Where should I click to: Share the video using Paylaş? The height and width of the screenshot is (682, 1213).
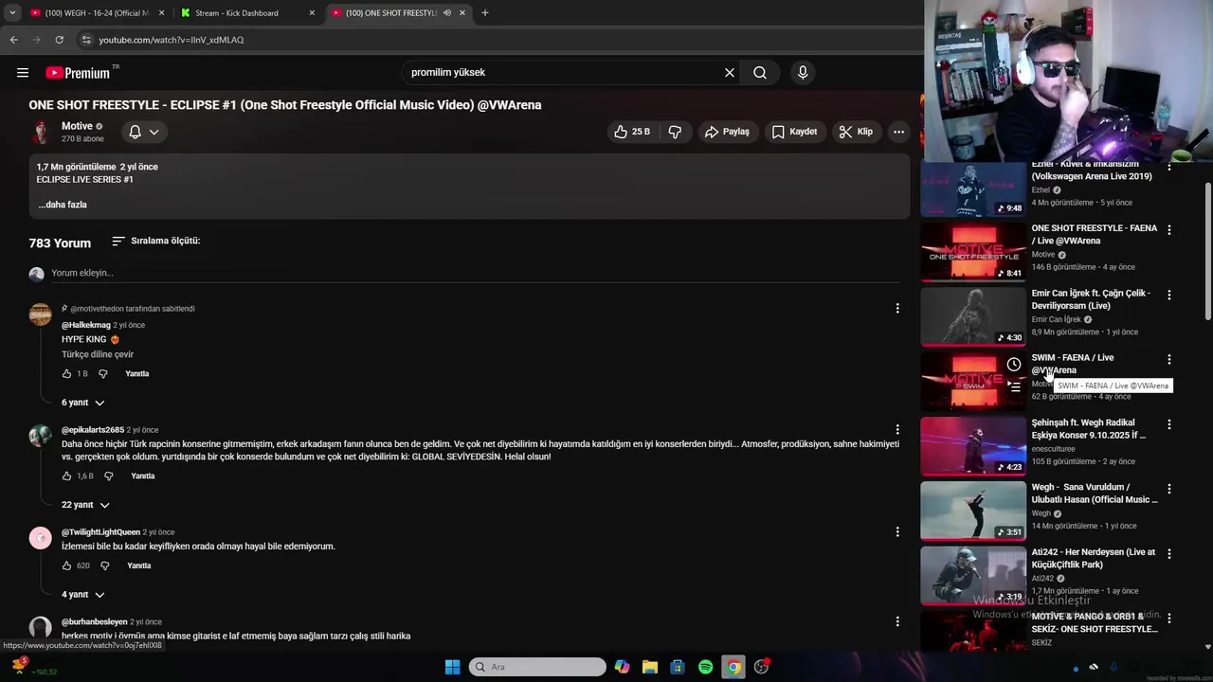pyautogui.click(x=727, y=132)
